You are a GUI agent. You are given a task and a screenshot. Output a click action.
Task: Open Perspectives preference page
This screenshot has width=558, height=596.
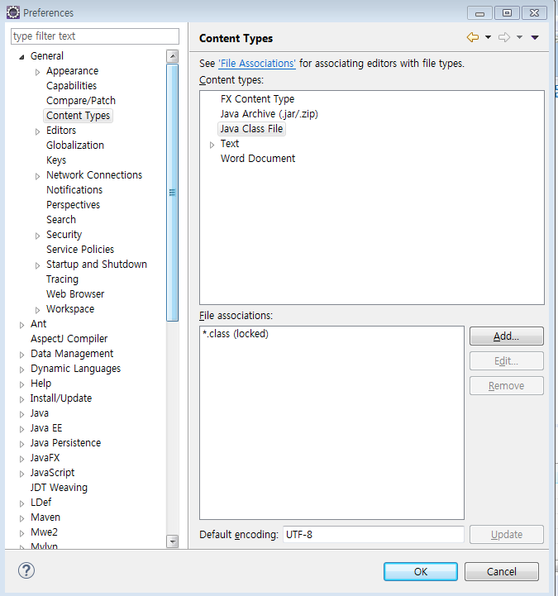(x=73, y=204)
